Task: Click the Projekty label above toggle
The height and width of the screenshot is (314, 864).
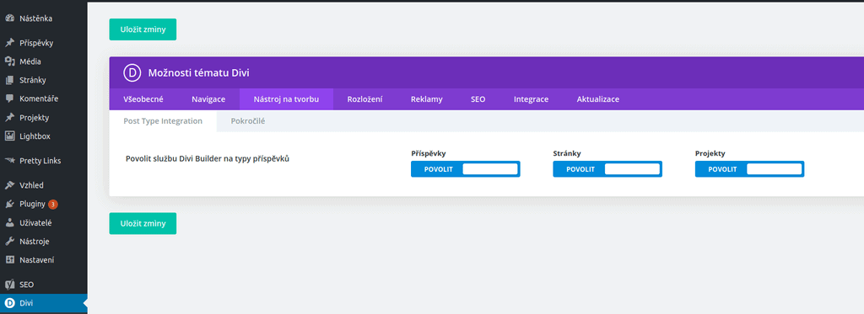Action: (710, 153)
